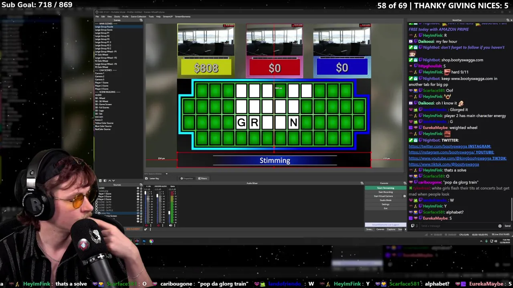Open the Docks menu
The image size is (513, 288).
[117, 16]
